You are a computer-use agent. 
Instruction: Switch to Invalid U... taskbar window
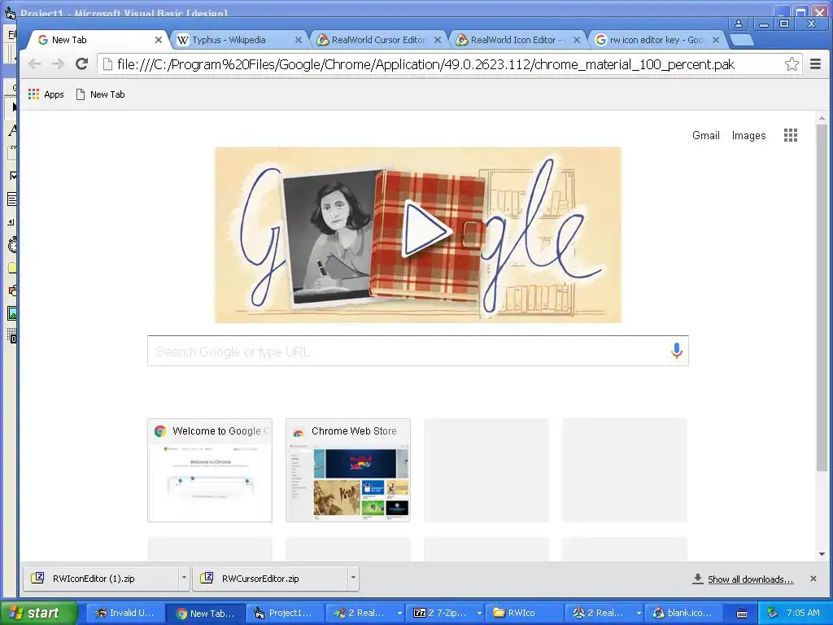click(x=124, y=614)
